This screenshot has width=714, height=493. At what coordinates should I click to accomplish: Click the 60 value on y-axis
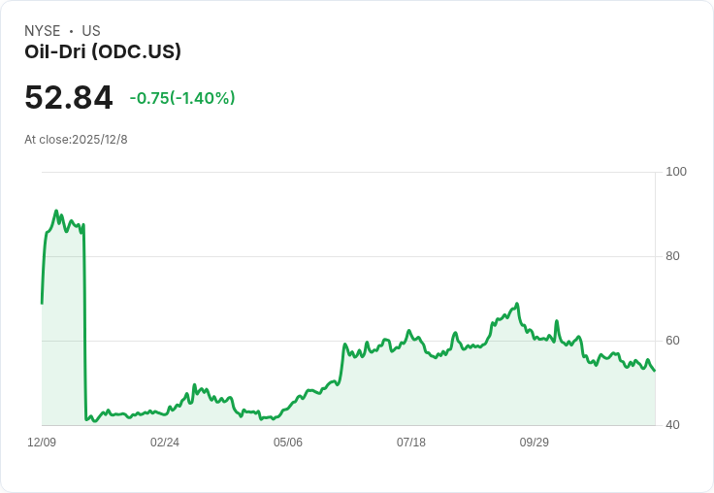[673, 341]
